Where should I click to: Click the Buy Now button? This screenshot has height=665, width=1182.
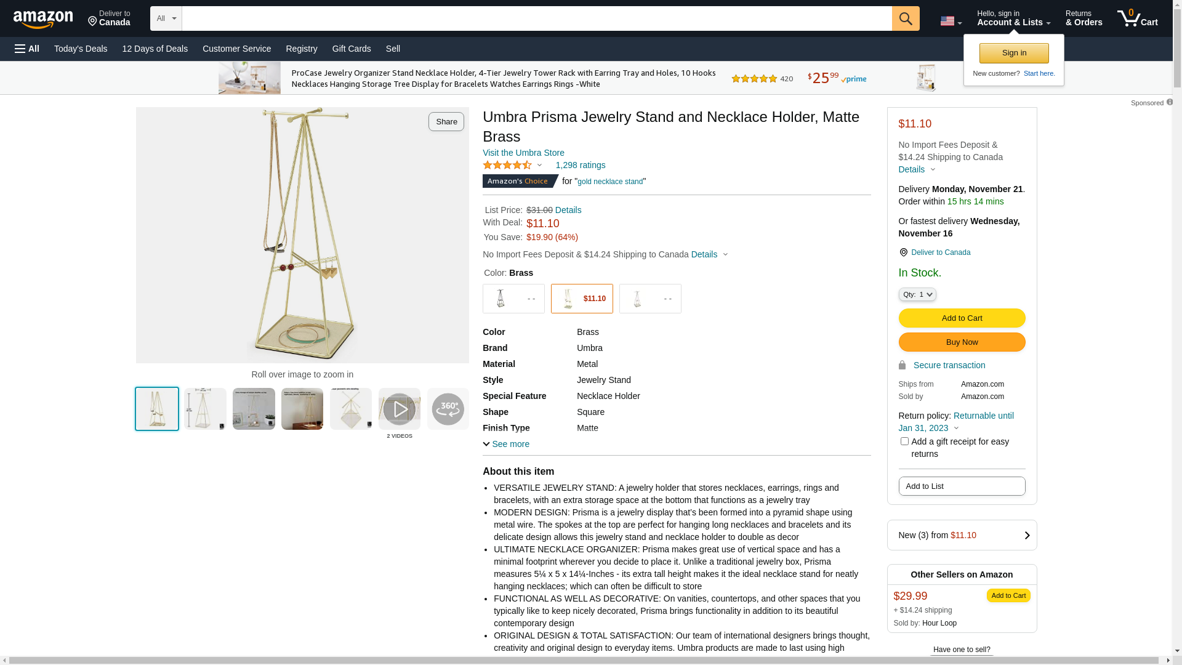tap(961, 342)
